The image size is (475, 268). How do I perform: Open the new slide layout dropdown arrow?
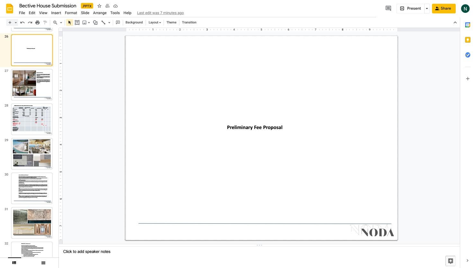tap(15, 22)
